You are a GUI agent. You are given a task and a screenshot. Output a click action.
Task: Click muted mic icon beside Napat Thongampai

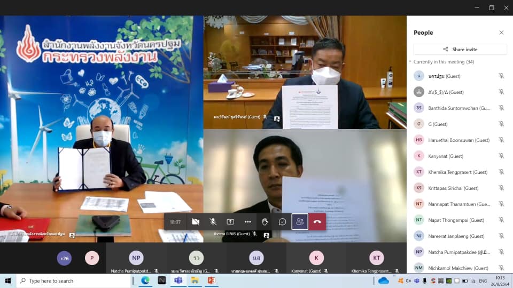501,220
